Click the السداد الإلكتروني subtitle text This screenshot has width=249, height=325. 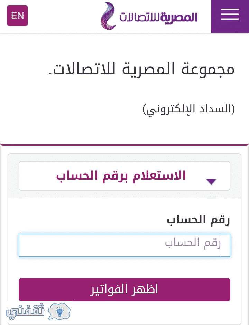pyautogui.click(x=189, y=109)
